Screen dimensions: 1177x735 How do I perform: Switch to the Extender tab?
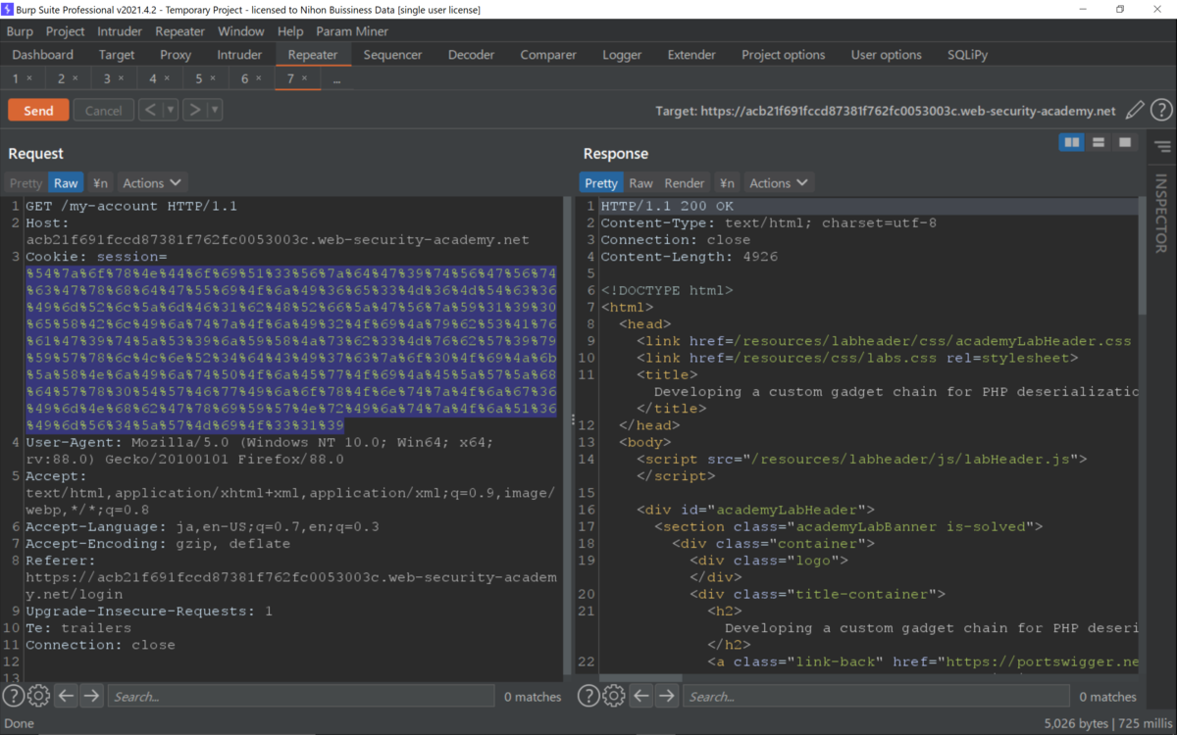click(x=691, y=55)
